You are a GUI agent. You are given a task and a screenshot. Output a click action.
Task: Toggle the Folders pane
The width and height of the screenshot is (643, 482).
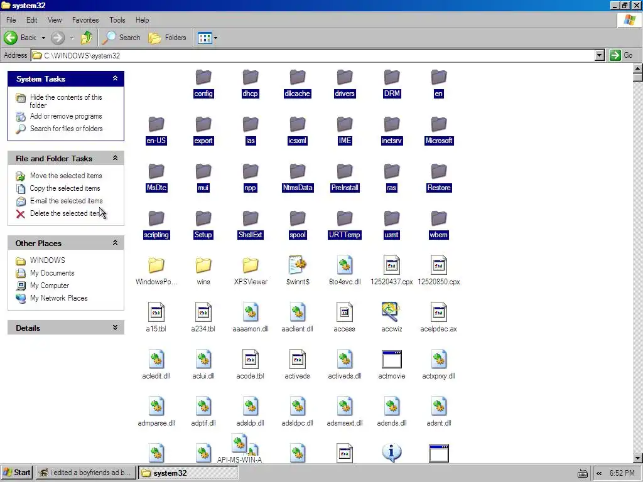click(x=167, y=38)
